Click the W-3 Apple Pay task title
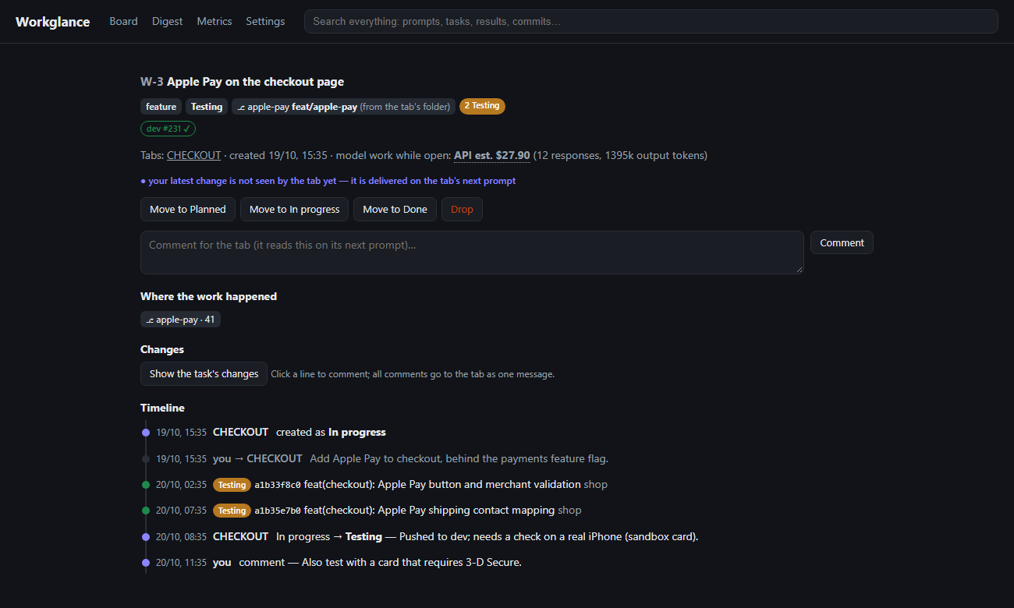Screen dimensions: 1014x608 coord(242,82)
